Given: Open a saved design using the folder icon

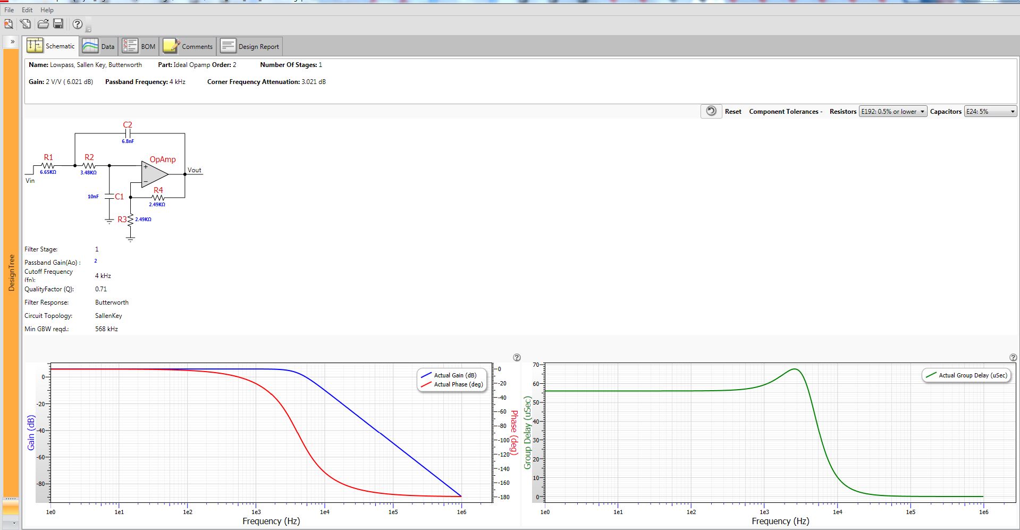Looking at the screenshot, I should click(x=42, y=24).
